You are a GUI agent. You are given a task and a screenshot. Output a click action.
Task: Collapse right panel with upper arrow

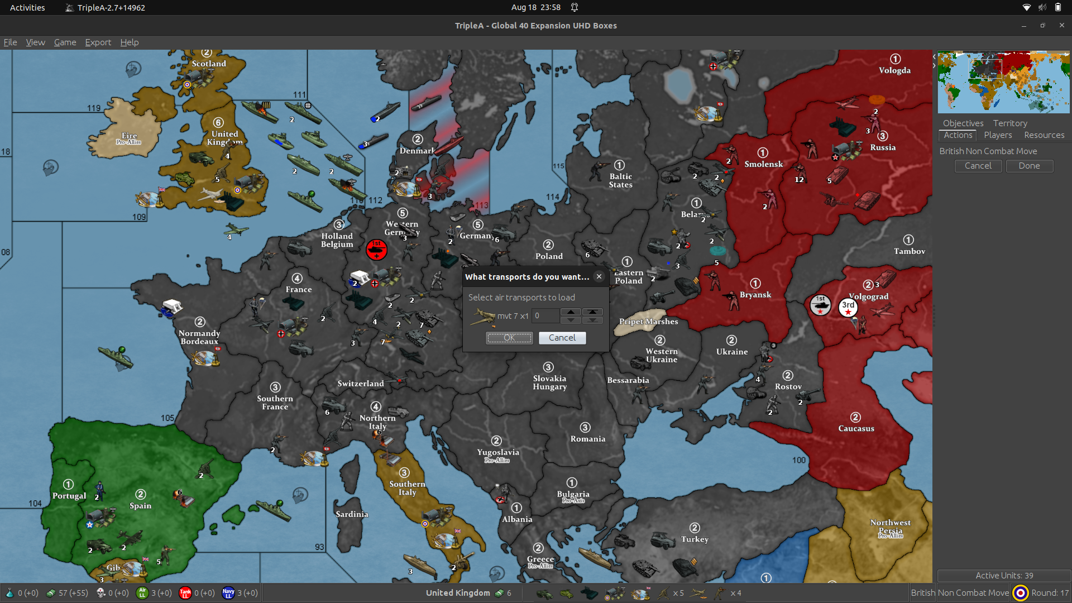pyautogui.click(x=934, y=57)
